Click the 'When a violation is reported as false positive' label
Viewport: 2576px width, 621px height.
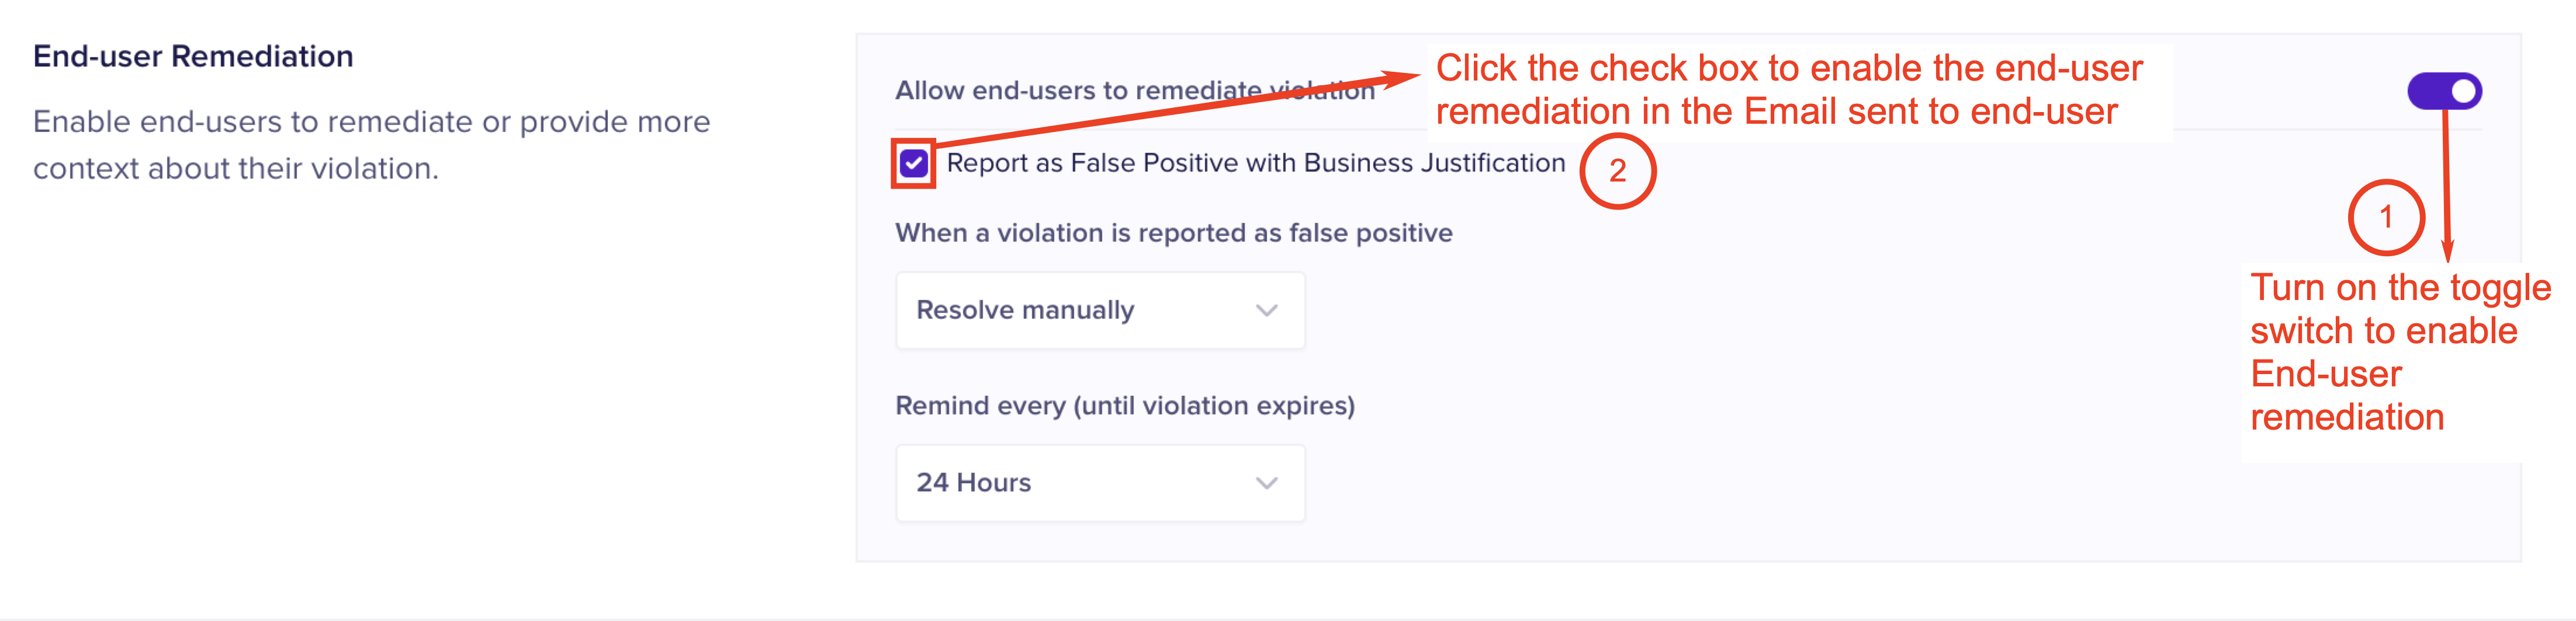click(x=1173, y=233)
